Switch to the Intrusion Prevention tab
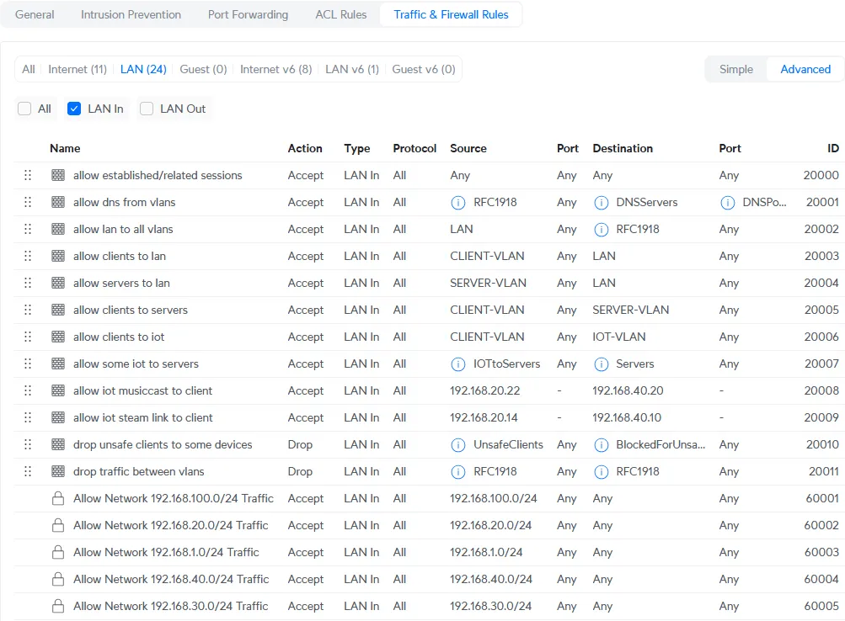The height and width of the screenshot is (621, 845). pos(131,14)
